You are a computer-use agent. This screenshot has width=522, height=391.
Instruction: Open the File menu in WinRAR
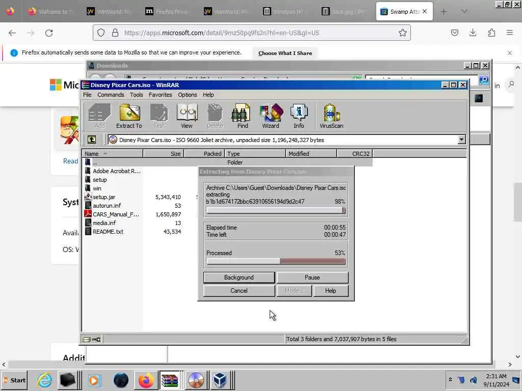pyautogui.click(x=87, y=95)
